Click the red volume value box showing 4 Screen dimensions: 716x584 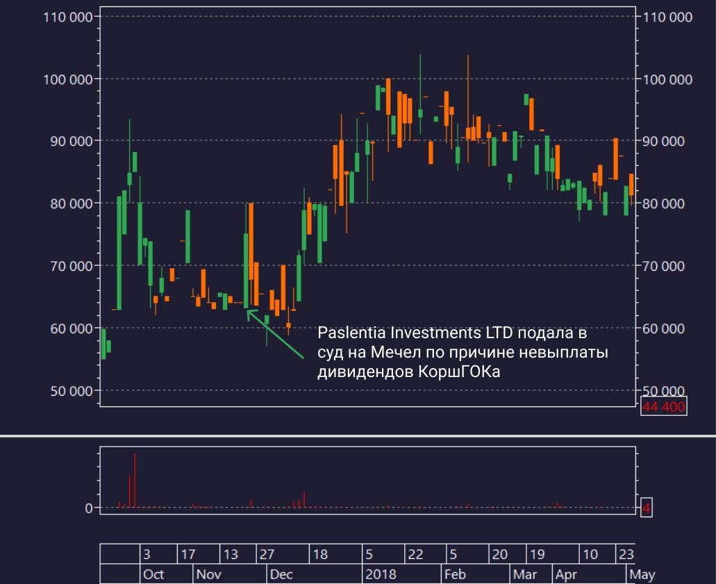click(646, 508)
